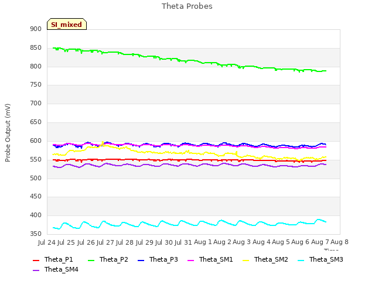
Task: Click the yellow Theta_SM2 legend swatch
Action: [x=246, y=260]
